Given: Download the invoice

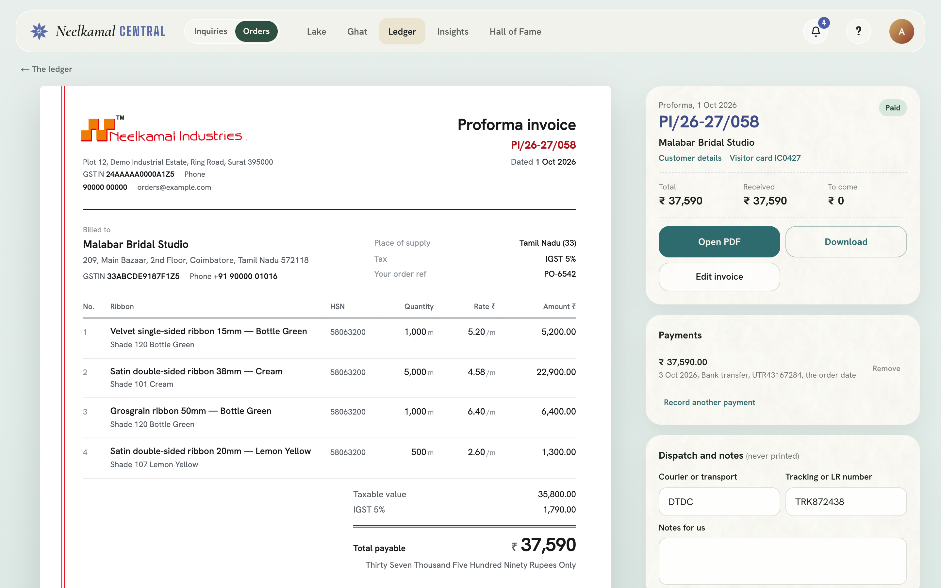Looking at the screenshot, I should click(846, 242).
